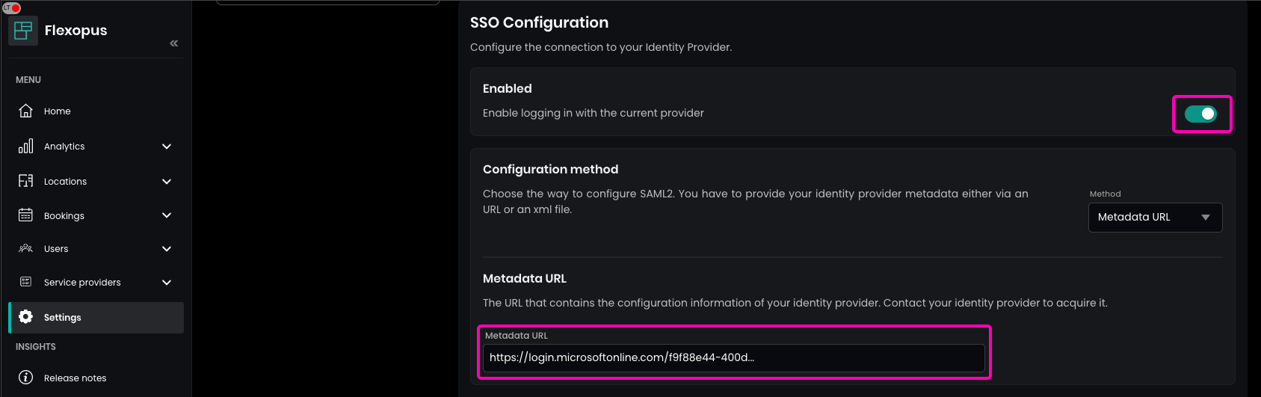Image resolution: width=1261 pixels, height=397 pixels.
Task: Click the Home house icon
Action: click(x=25, y=111)
